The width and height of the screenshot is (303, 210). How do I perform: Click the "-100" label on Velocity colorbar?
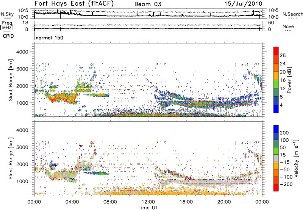pos(286,177)
